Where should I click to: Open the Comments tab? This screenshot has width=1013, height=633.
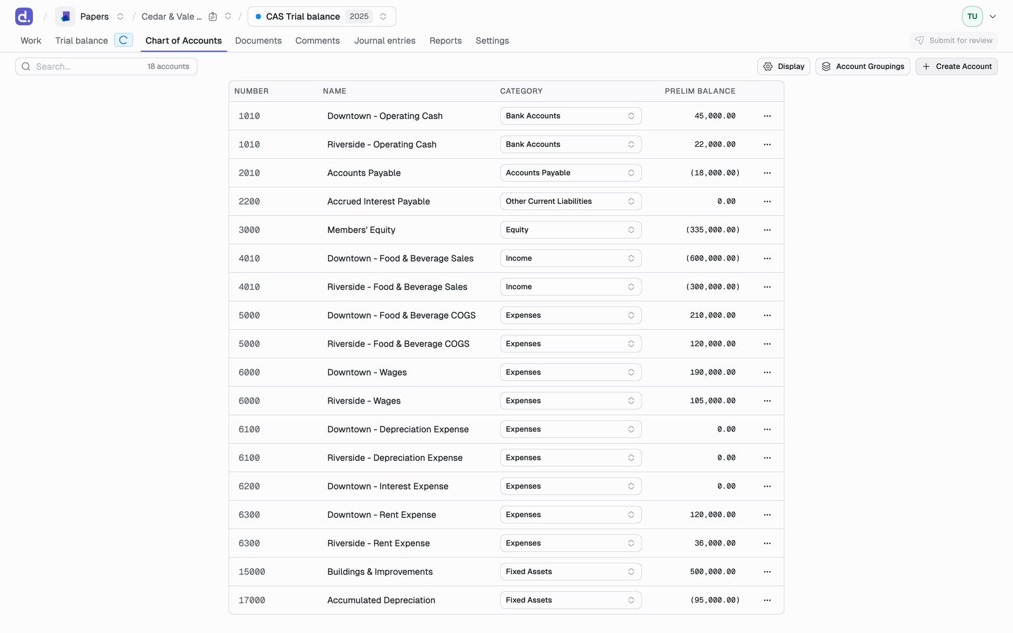coord(317,41)
